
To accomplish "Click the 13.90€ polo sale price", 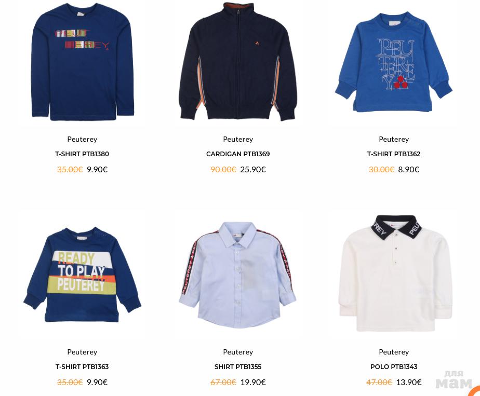I will tap(409, 382).
